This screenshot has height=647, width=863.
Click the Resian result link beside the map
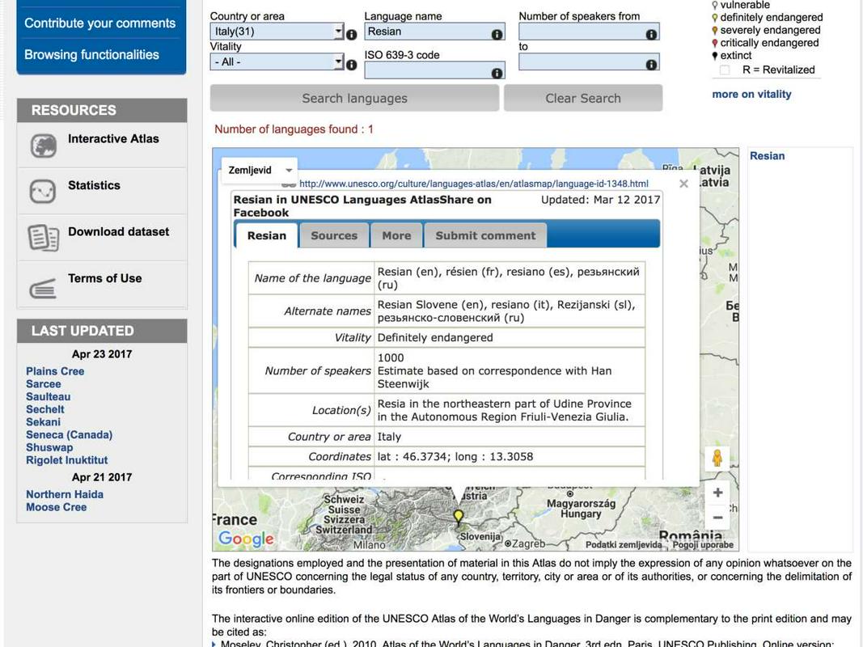768,156
